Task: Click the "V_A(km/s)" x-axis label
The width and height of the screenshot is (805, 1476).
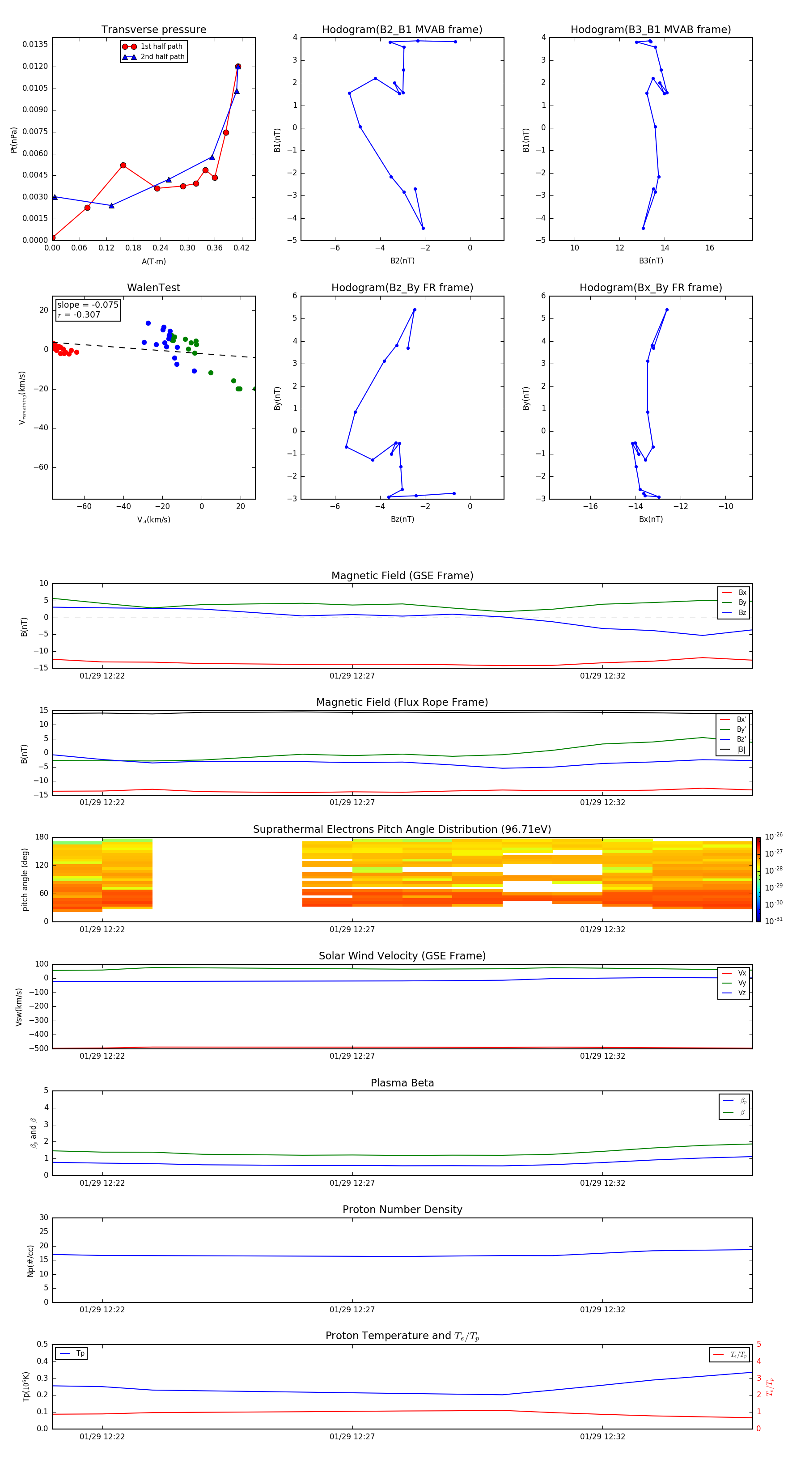Action: 153,520
